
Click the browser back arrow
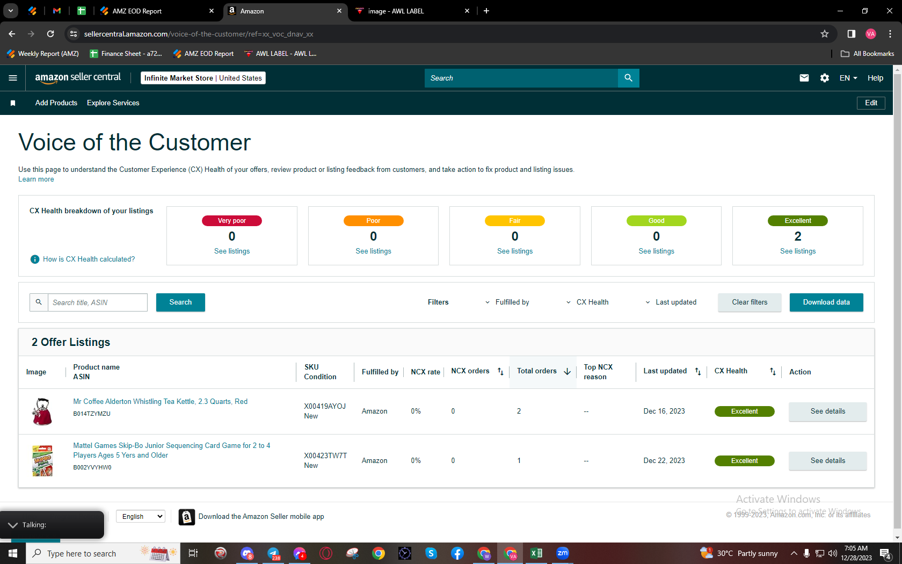click(12, 34)
